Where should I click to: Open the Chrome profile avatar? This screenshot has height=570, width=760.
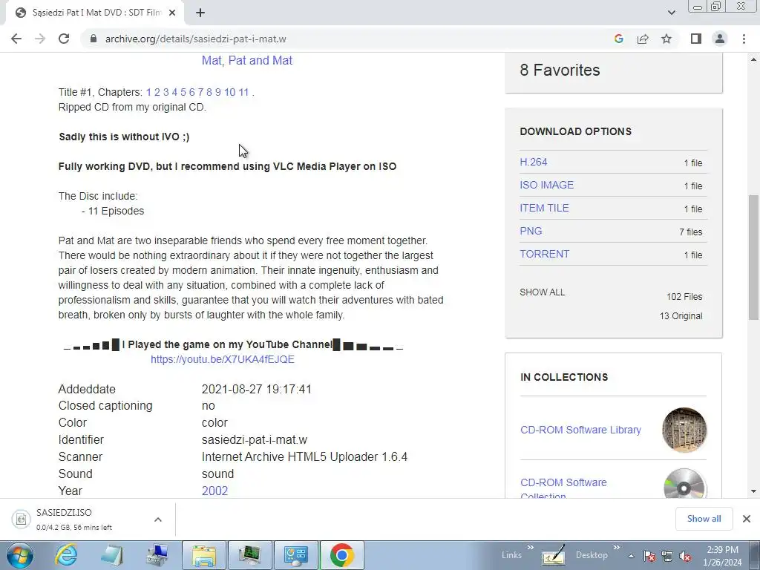(x=720, y=39)
